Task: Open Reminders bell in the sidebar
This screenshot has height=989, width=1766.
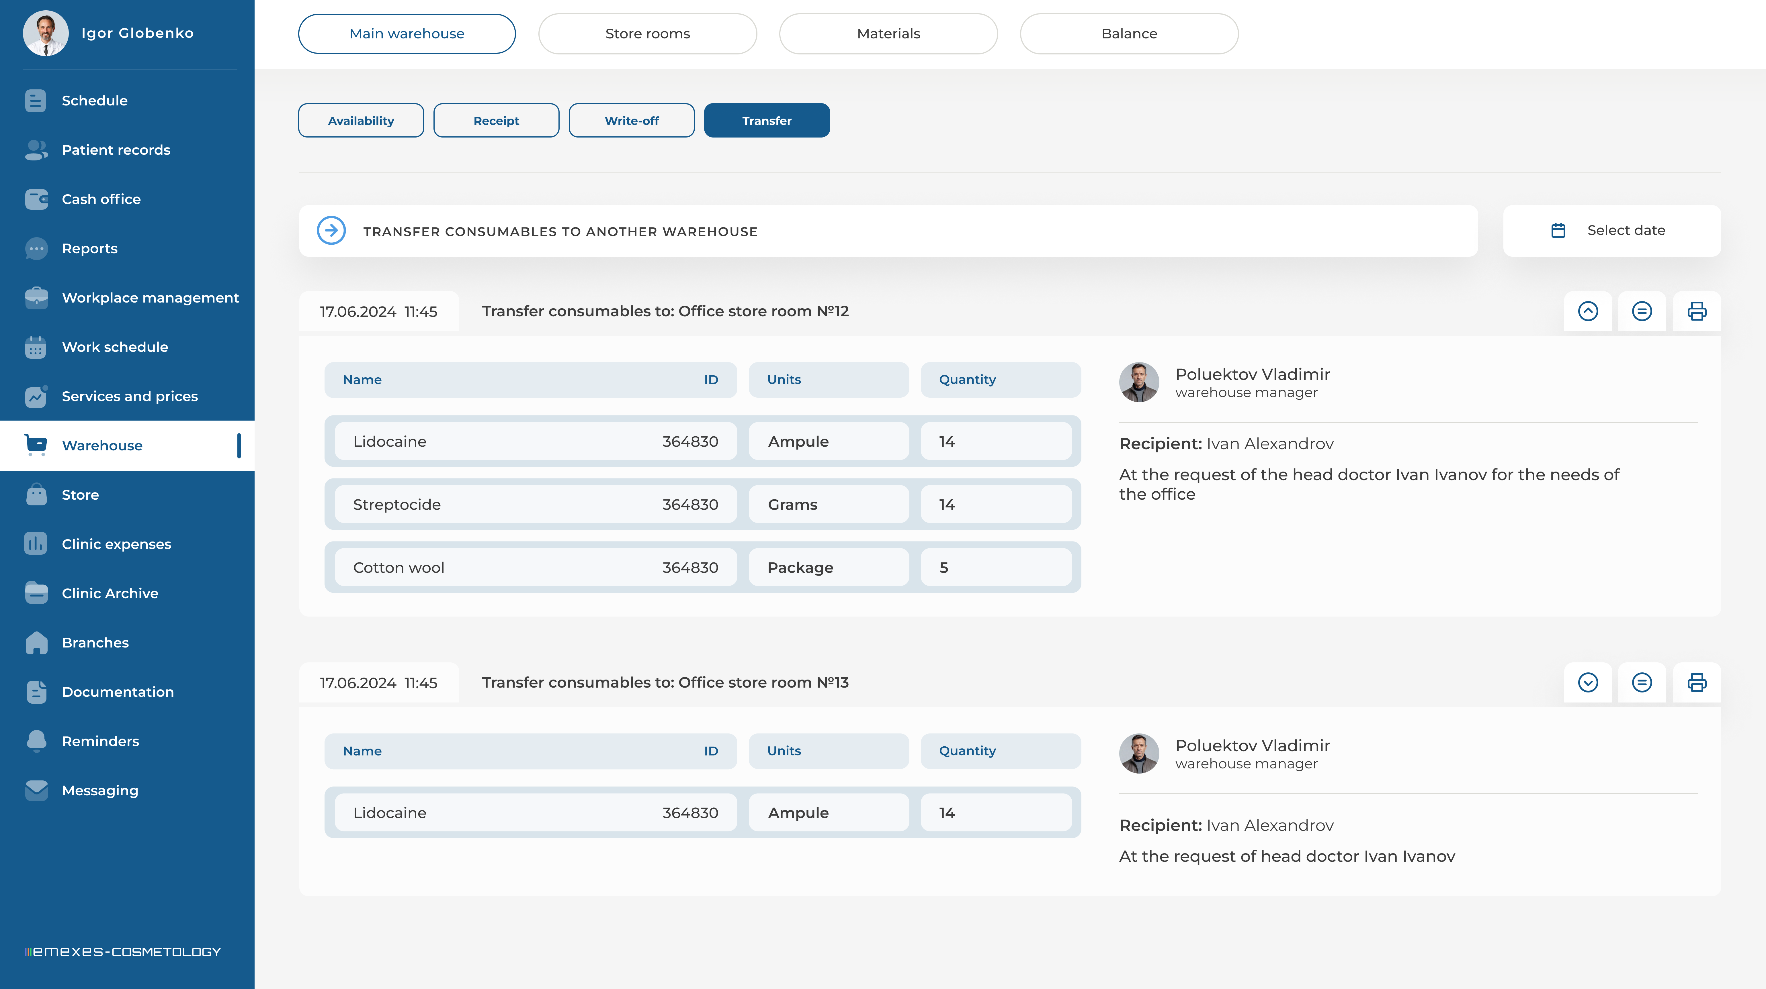Action: [x=36, y=741]
